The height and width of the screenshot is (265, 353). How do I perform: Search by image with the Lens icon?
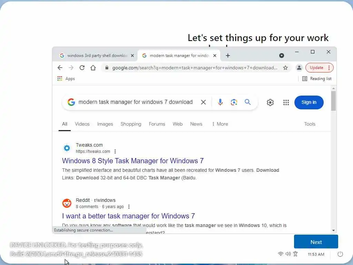[x=234, y=102]
